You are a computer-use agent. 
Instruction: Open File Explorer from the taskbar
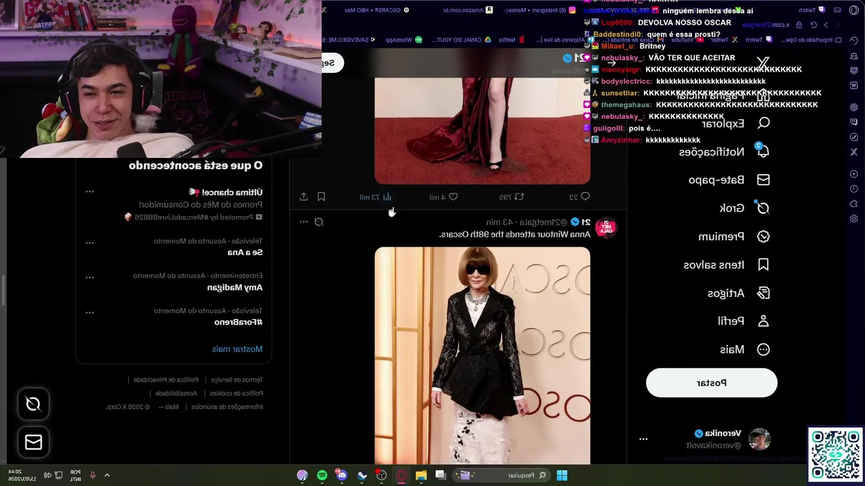pyautogui.click(x=421, y=475)
